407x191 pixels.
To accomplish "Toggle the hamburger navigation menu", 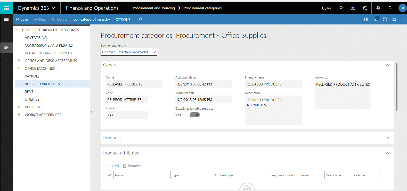I will coord(6,19).
